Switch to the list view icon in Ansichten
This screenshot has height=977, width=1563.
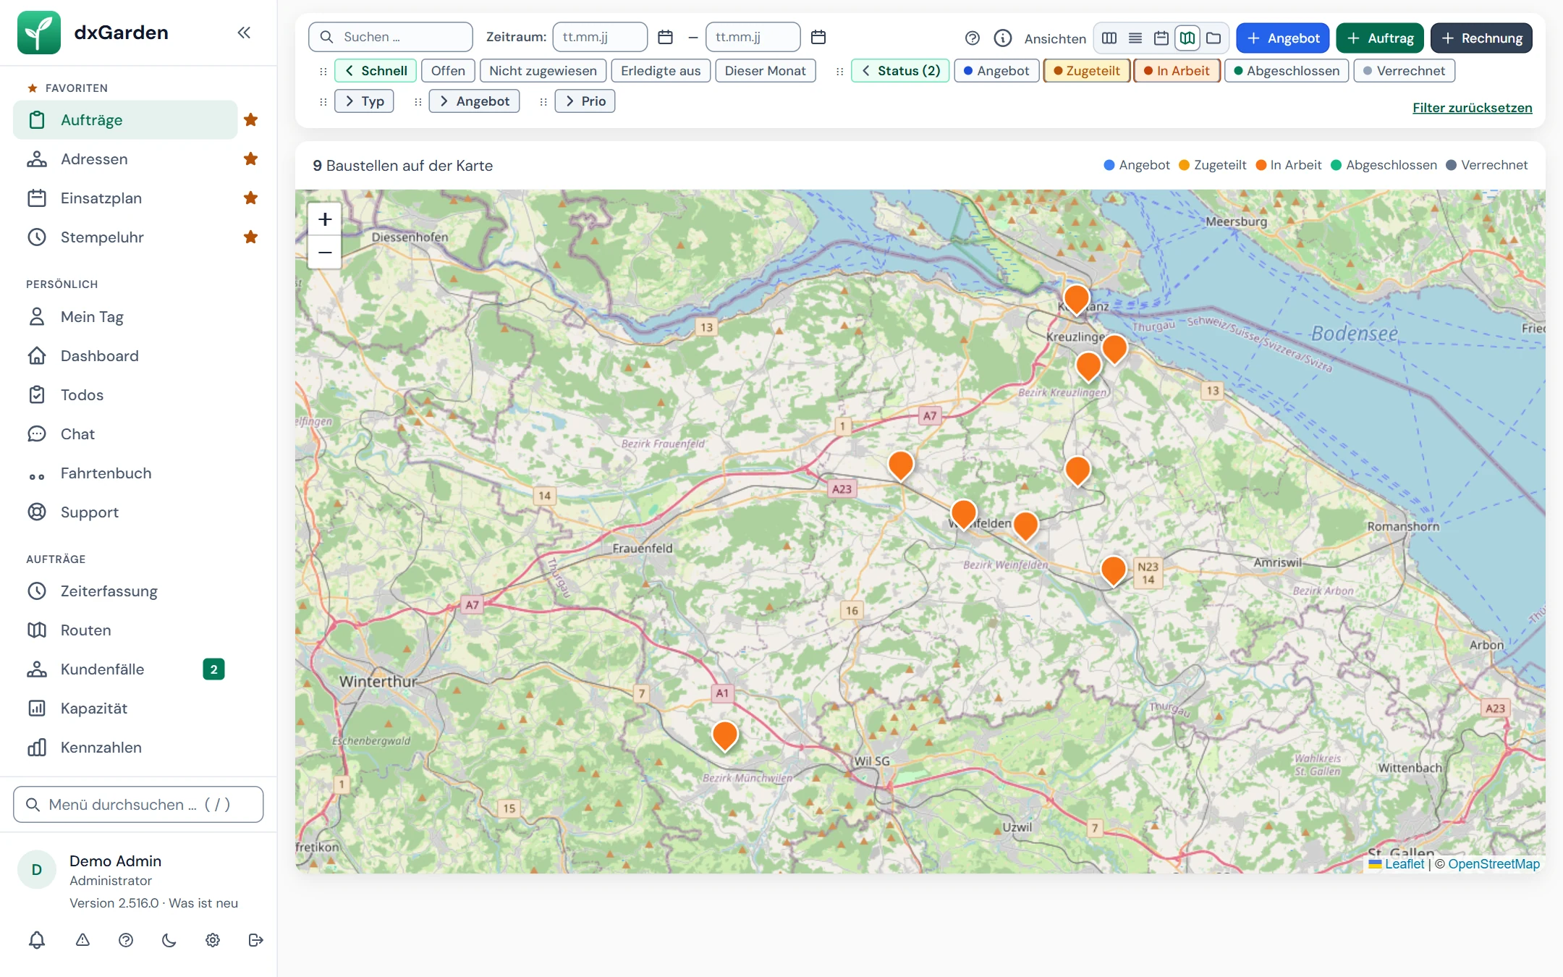1135,38
